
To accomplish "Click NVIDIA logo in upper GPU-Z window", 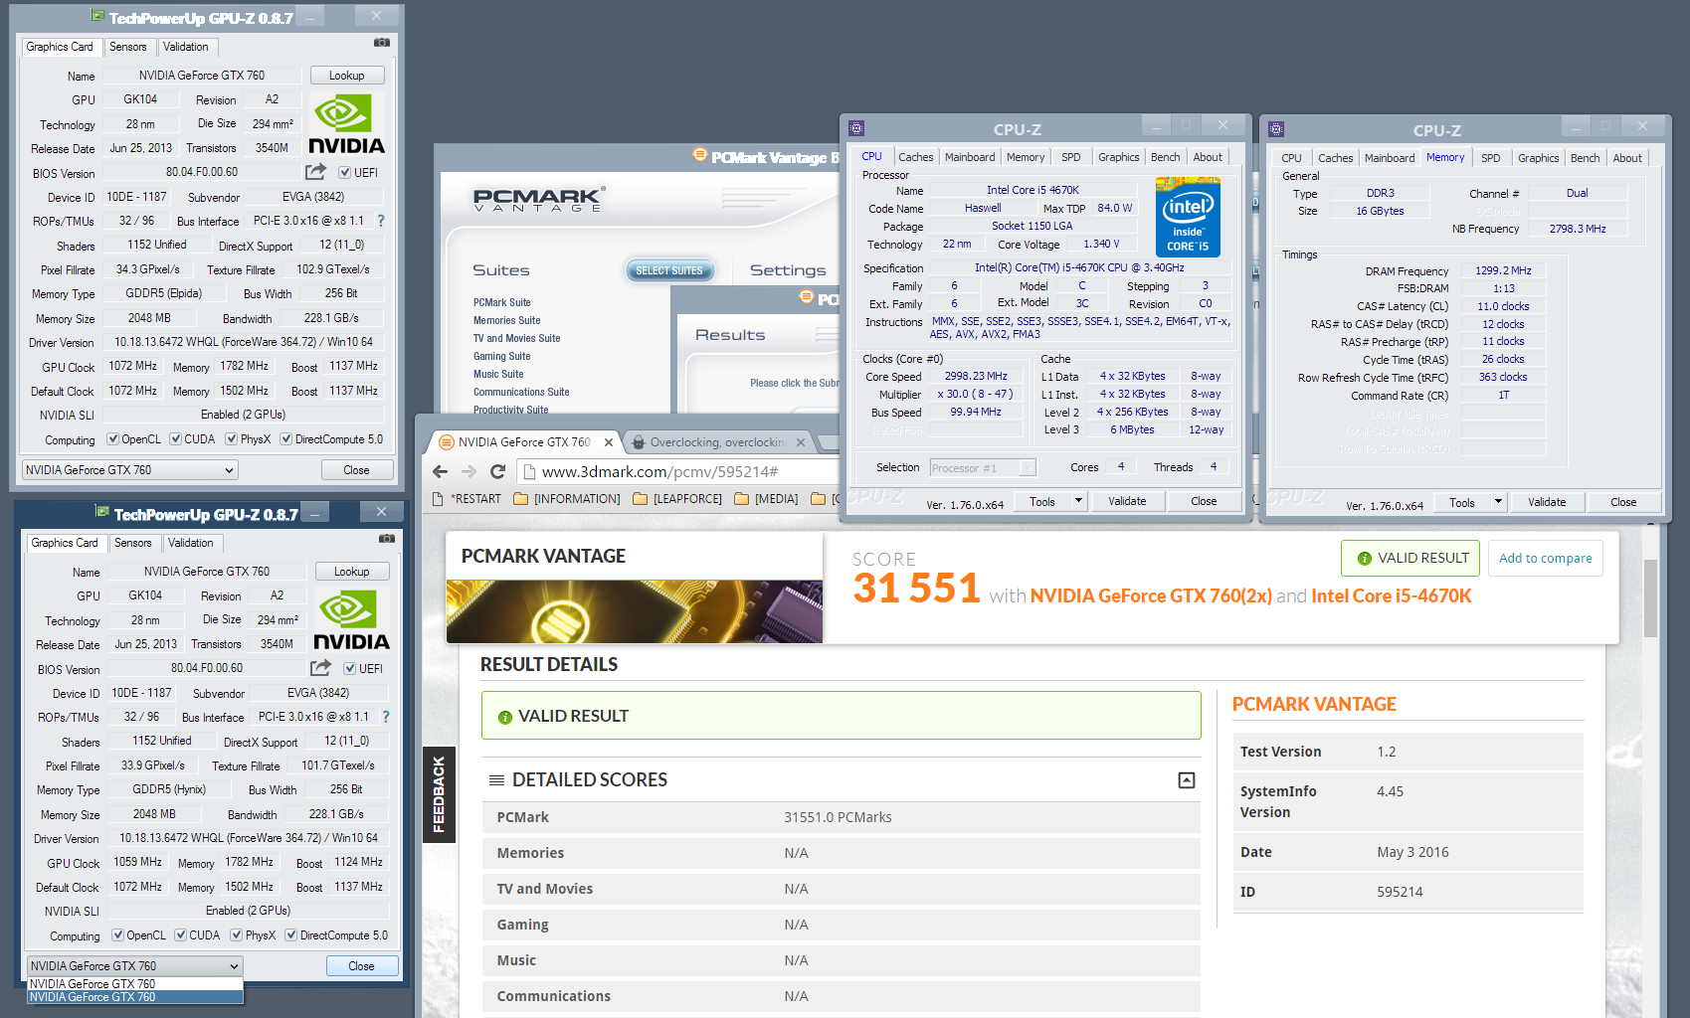I will click(346, 124).
